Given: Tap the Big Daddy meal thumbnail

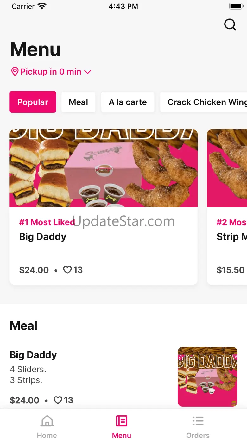Looking at the screenshot, I should pos(207,377).
